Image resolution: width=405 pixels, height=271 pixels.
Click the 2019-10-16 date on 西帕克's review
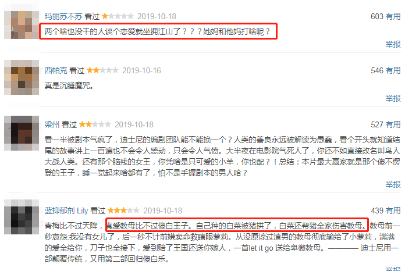(x=141, y=70)
